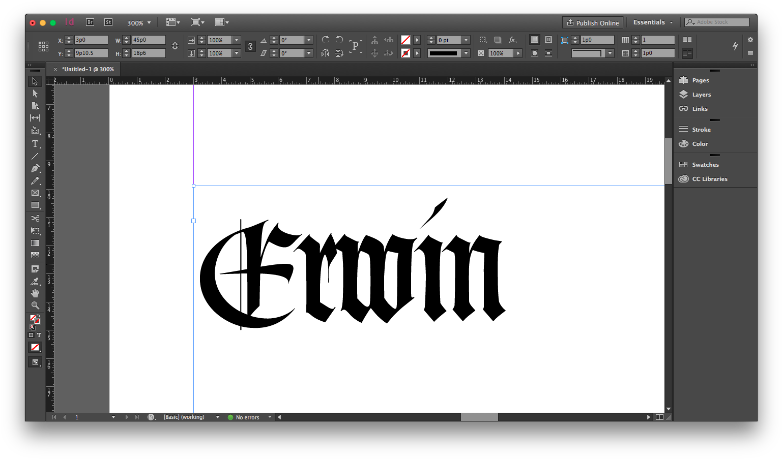Toggle constrain proportions for scaling link
This screenshot has width=782, height=459.
tap(250, 46)
